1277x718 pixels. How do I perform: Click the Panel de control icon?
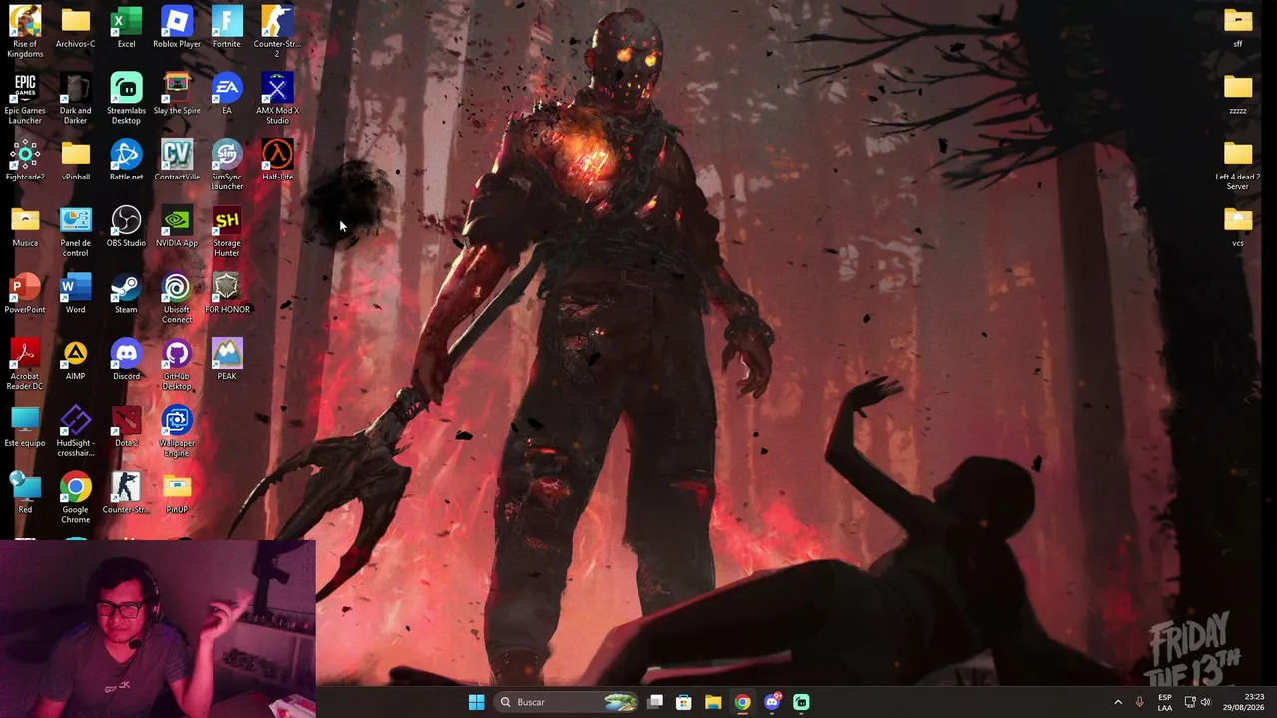76,232
